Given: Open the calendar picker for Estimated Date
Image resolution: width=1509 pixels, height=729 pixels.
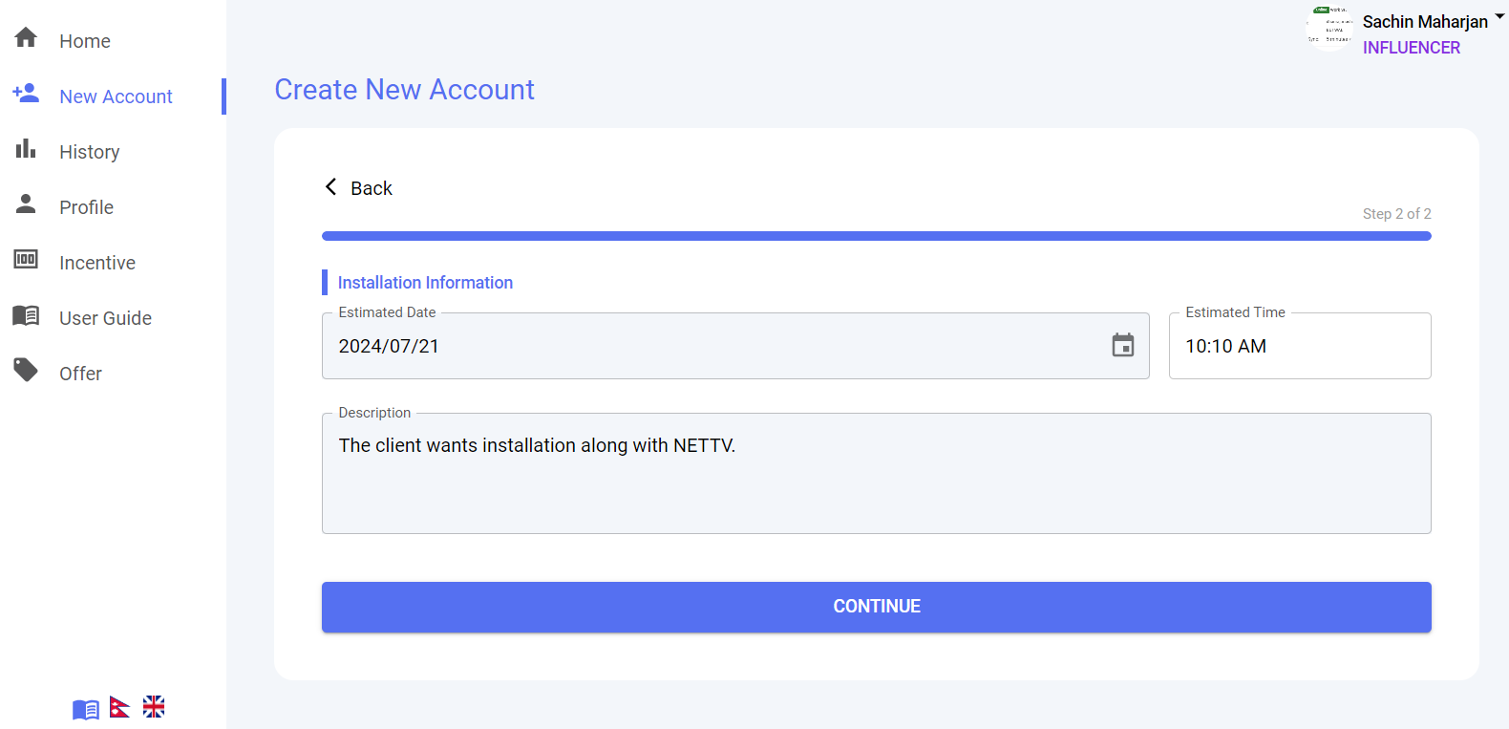Looking at the screenshot, I should pos(1124,346).
